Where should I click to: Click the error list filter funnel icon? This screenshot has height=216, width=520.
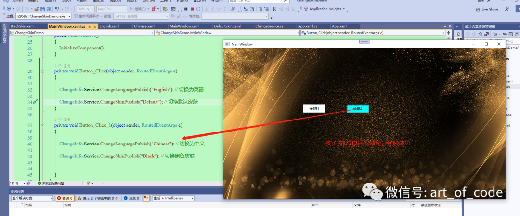pyautogui.click(x=146, y=198)
